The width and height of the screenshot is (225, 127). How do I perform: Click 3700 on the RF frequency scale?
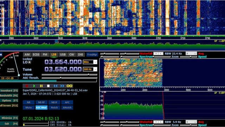pyautogui.click(x=159, y=38)
